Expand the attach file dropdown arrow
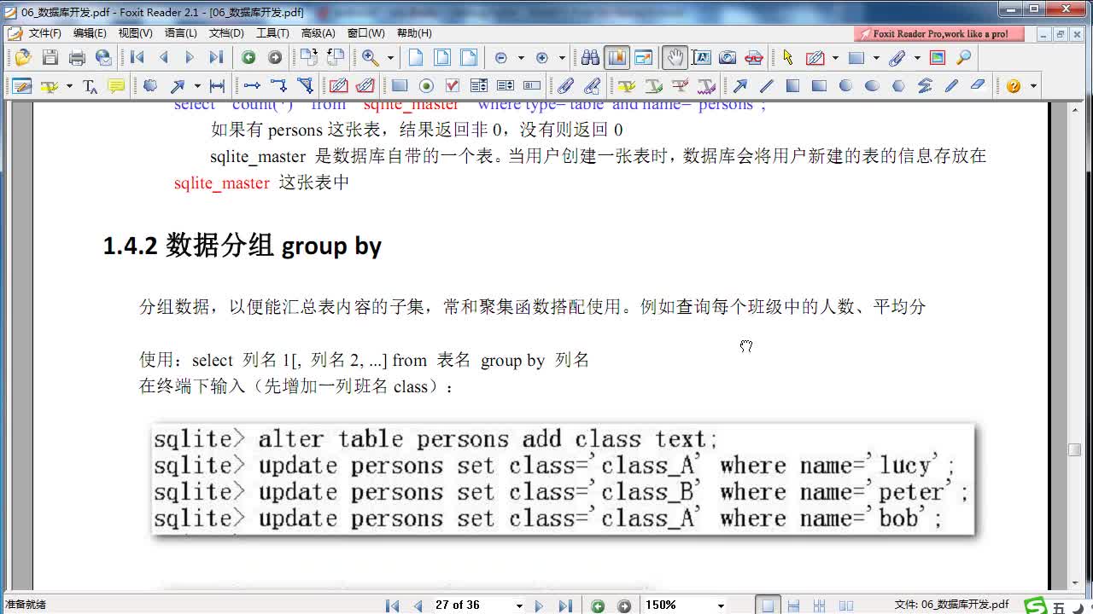Image resolution: width=1093 pixels, height=614 pixels. tap(917, 58)
